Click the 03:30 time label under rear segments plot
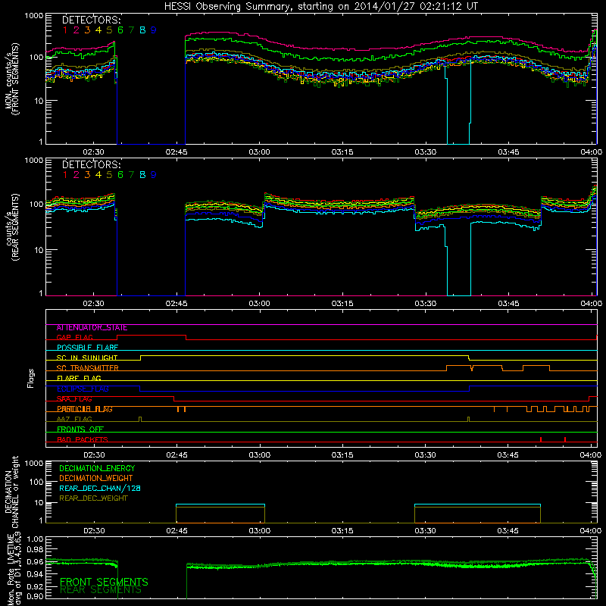 click(426, 304)
